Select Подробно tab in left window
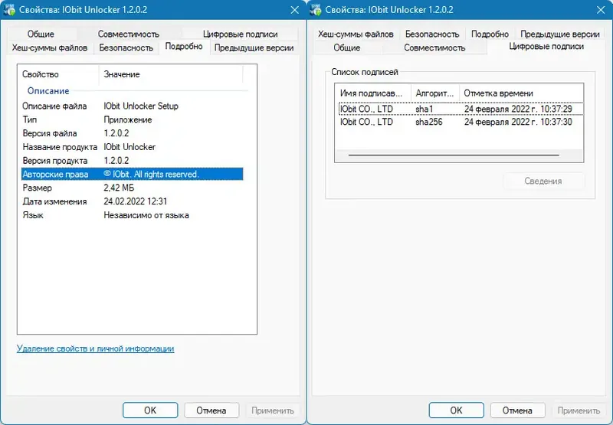 pyautogui.click(x=184, y=47)
